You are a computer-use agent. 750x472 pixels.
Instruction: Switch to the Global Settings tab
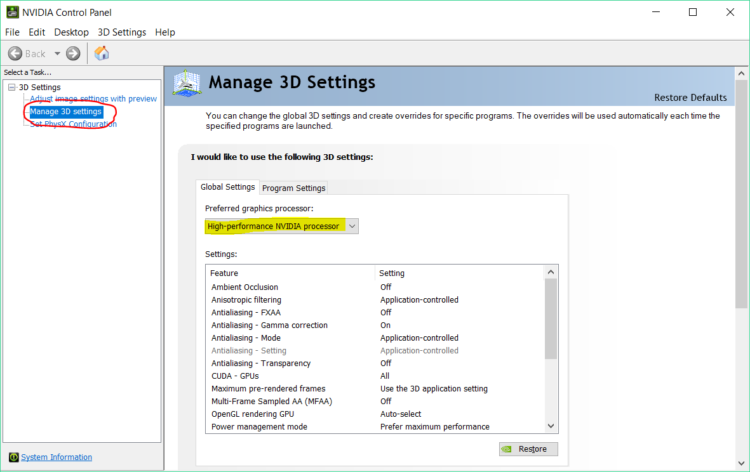coord(228,187)
